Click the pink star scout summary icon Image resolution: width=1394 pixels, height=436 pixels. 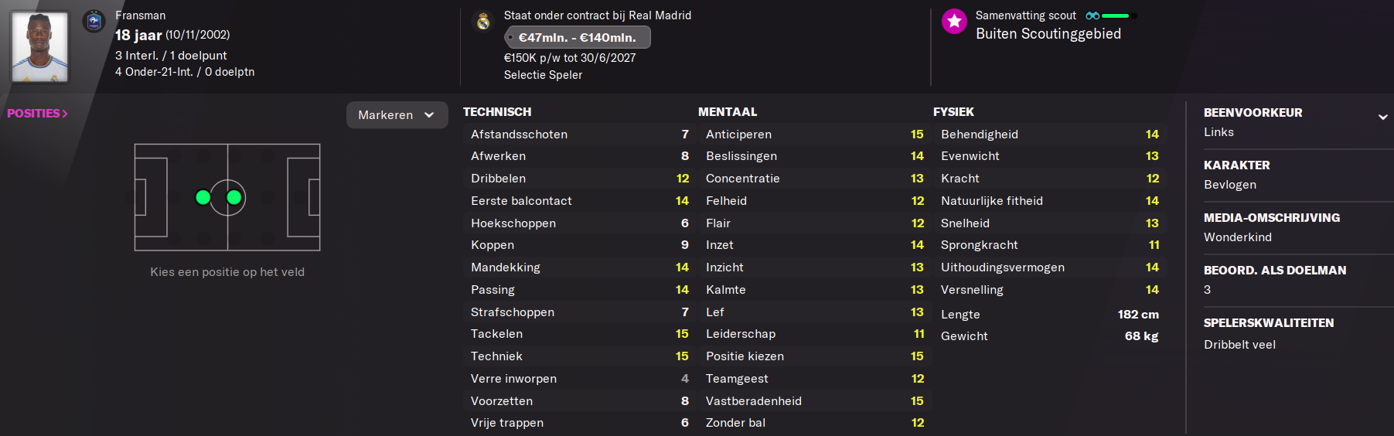[954, 22]
